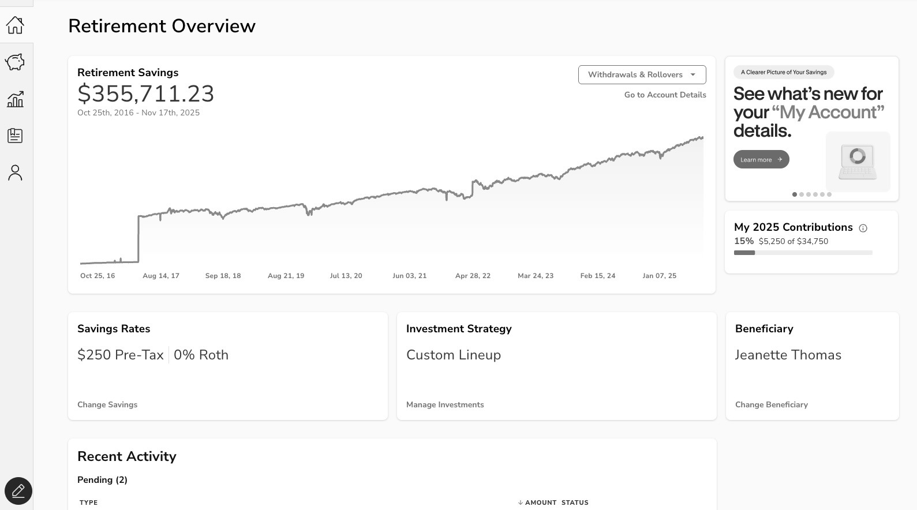Click the piggy bank savings icon
The image size is (917, 510).
tap(15, 62)
